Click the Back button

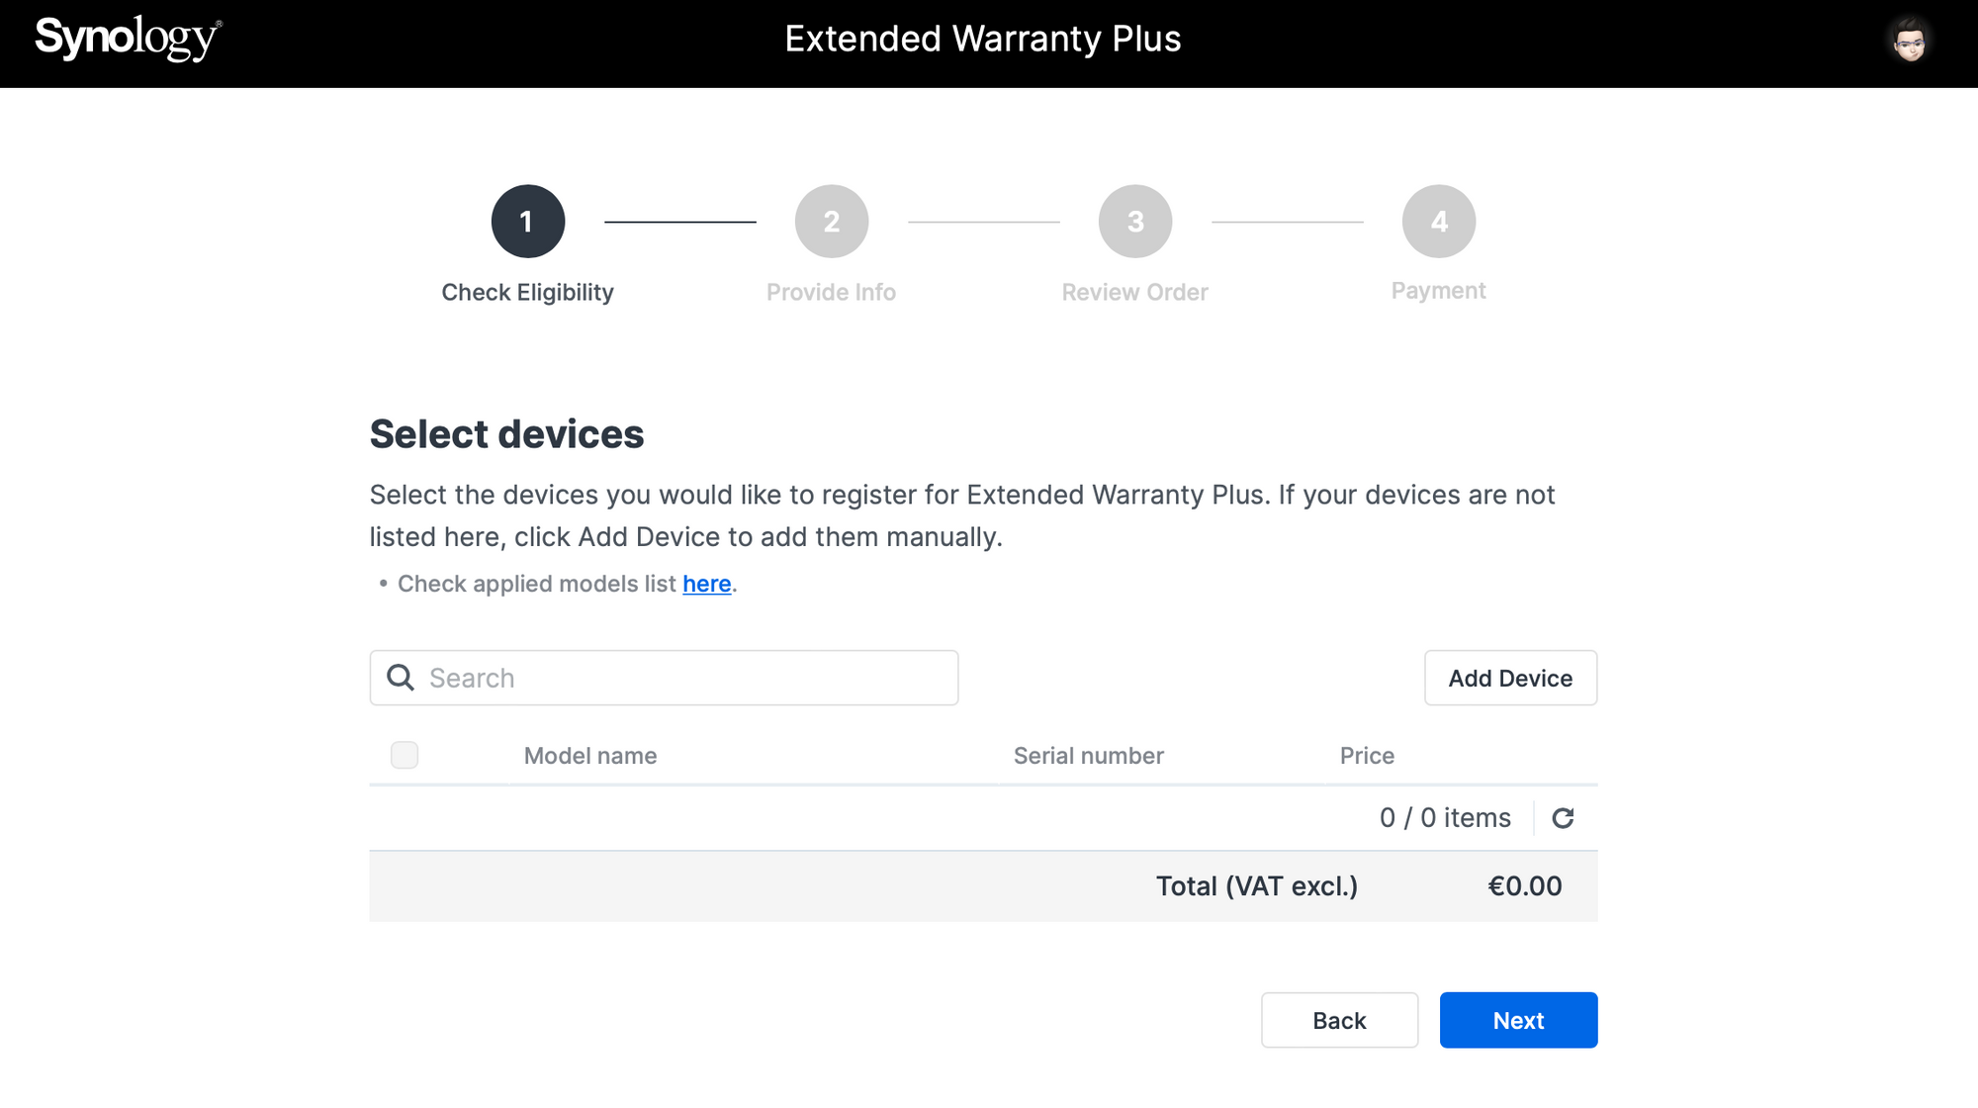pos(1339,1020)
